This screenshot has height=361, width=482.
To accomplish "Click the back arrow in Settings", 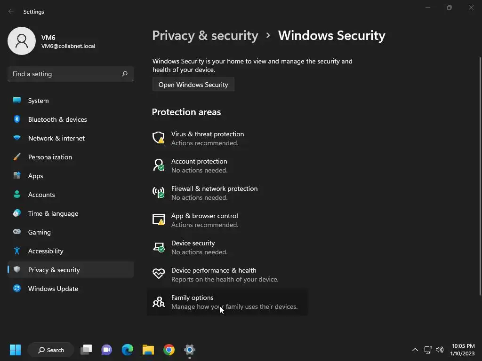I will tap(11, 11).
